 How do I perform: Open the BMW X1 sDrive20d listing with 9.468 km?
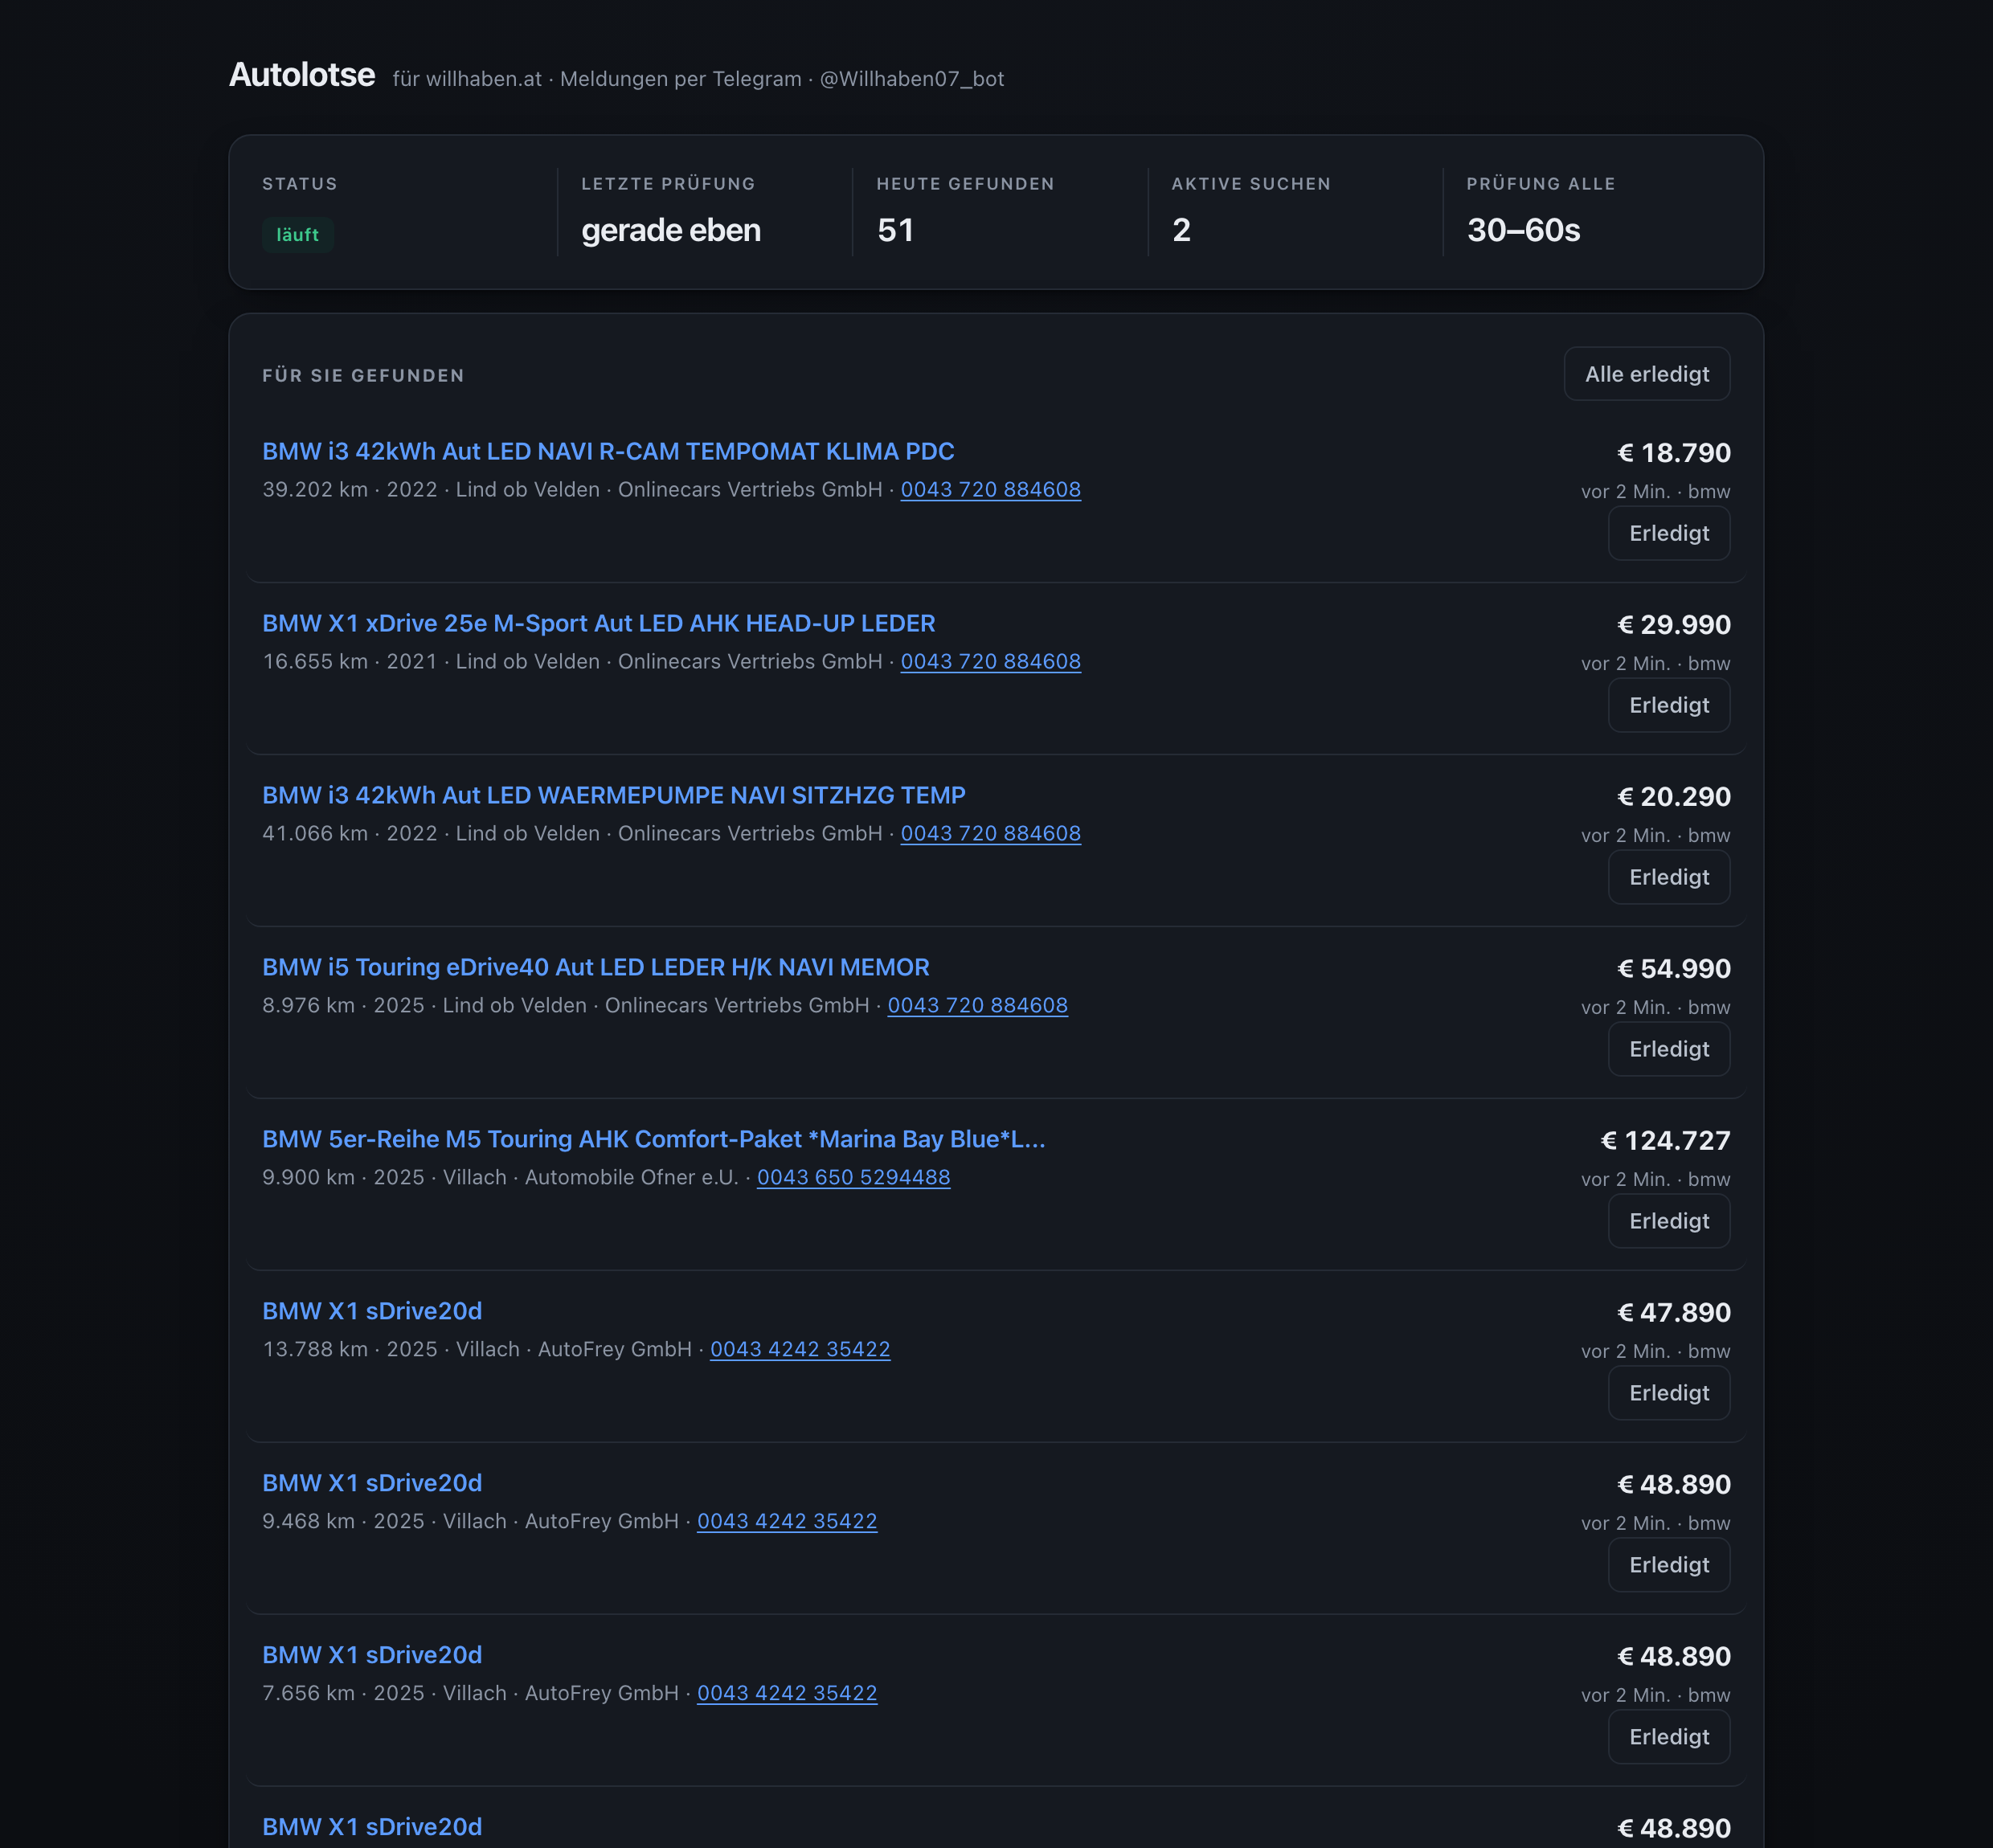click(372, 1483)
